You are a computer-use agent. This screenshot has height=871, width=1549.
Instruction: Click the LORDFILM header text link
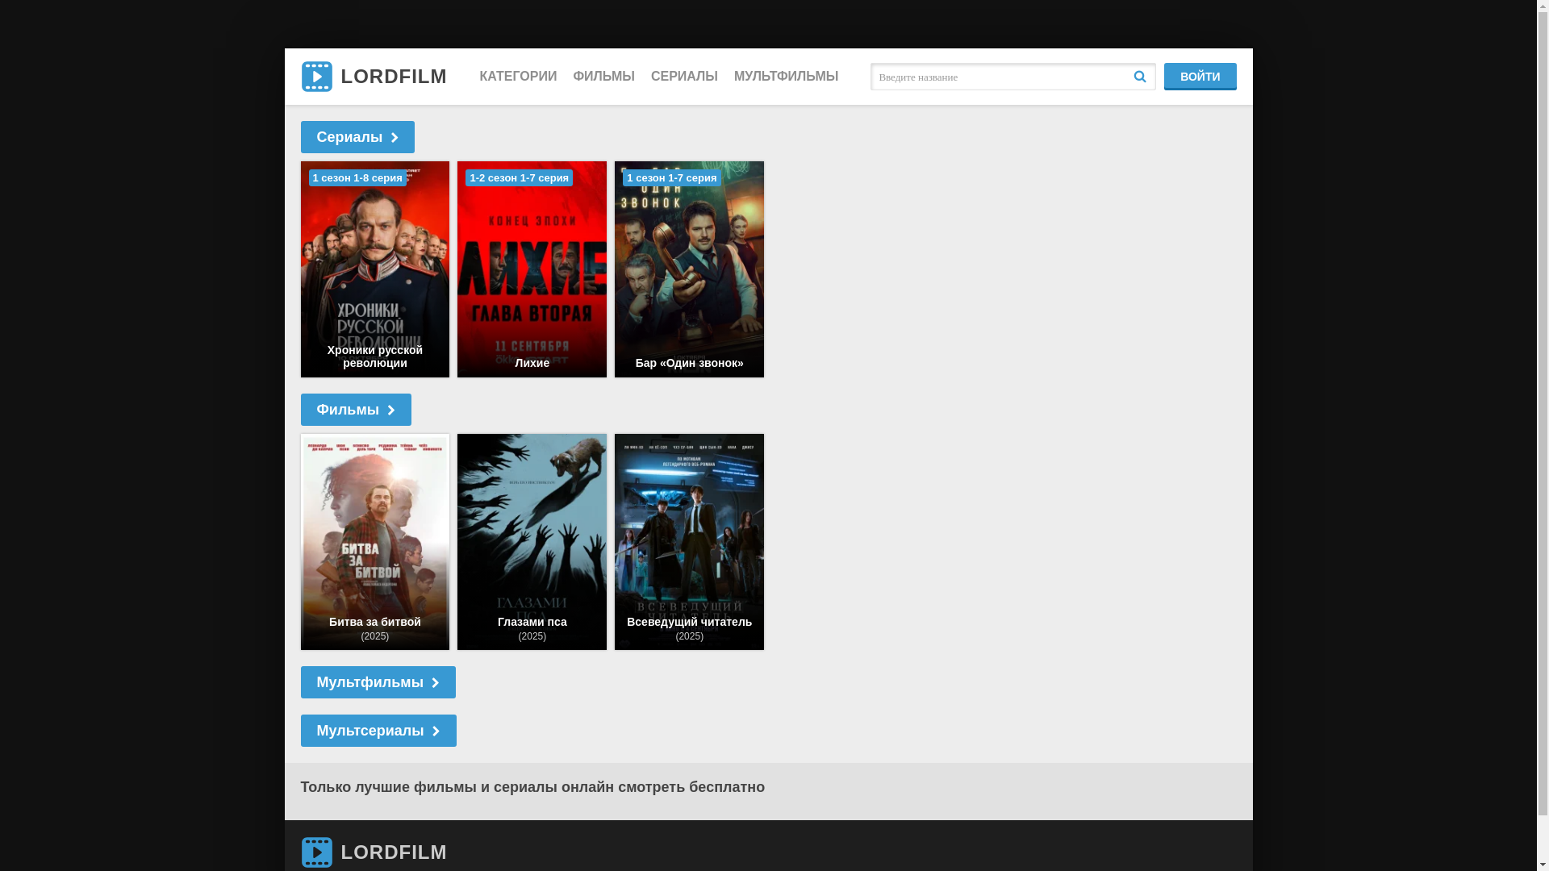[394, 77]
